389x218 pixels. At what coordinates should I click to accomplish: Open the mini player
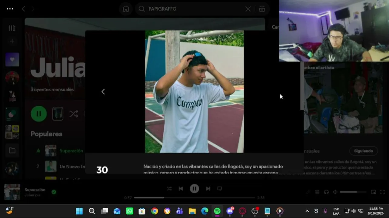click(x=374, y=192)
